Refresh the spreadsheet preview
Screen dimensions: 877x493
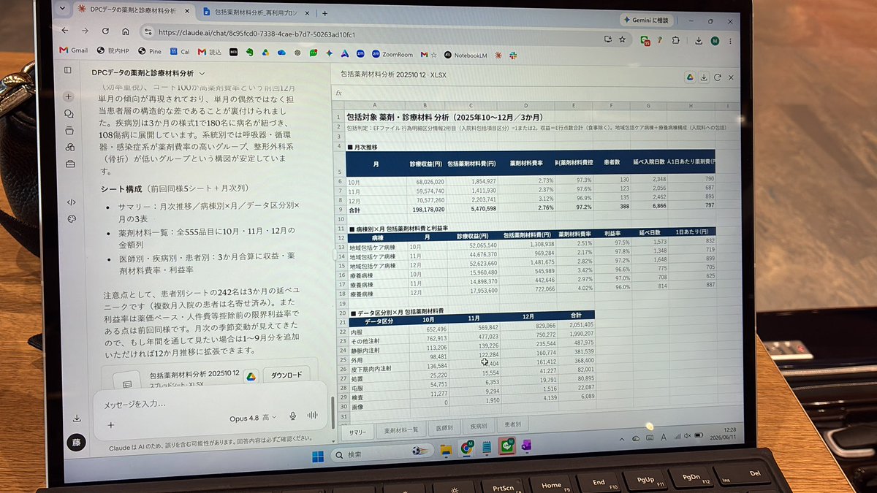(717, 77)
